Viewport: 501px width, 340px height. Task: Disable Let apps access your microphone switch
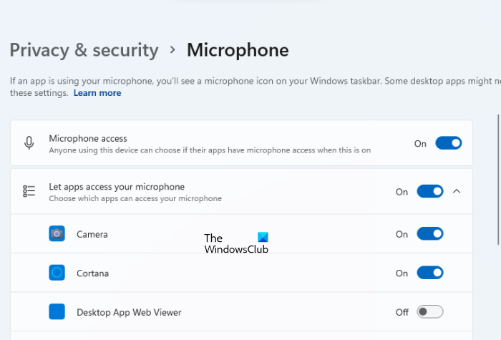pos(430,191)
